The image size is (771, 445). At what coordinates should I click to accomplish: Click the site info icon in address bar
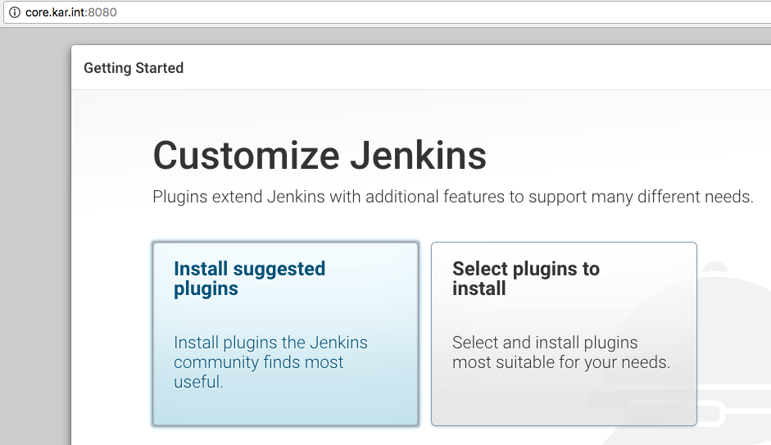click(x=15, y=12)
